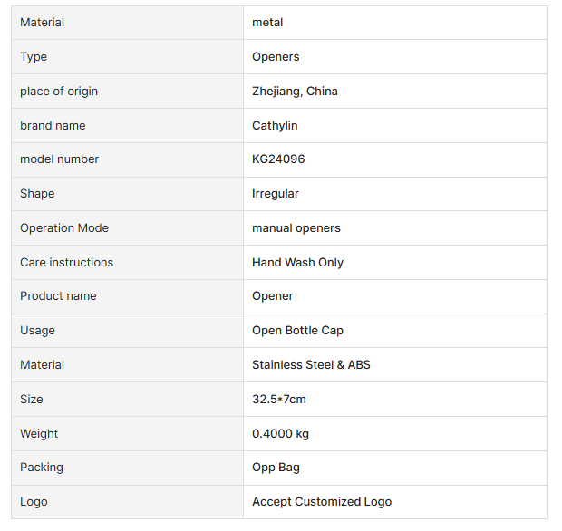The width and height of the screenshot is (562, 531).
Task: Select the 'Openers' type value
Action: (x=276, y=57)
